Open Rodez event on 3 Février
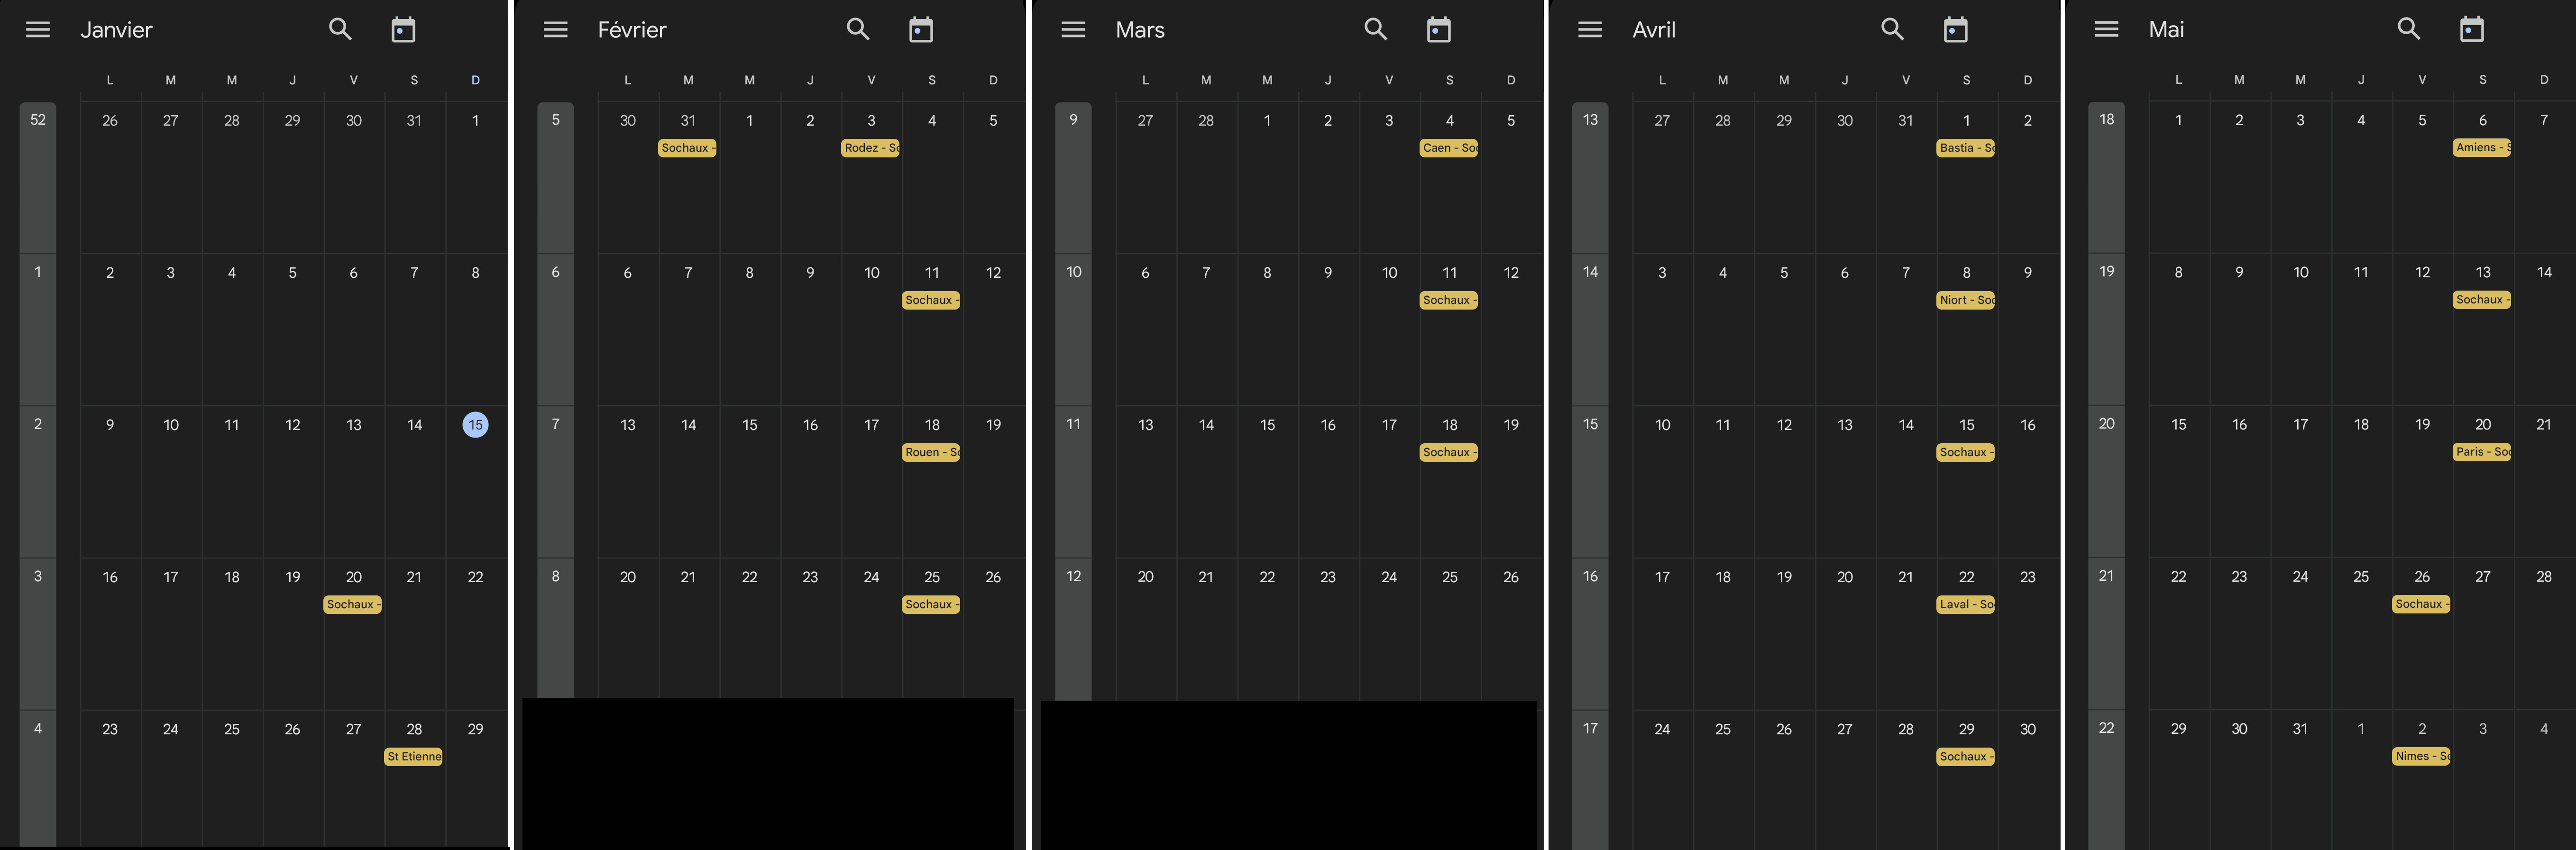This screenshot has height=850, width=2576. tap(871, 148)
